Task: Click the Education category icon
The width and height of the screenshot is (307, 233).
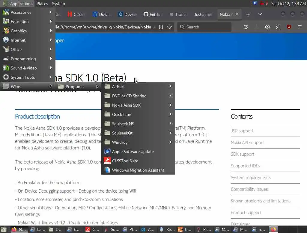Action: coord(6,21)
